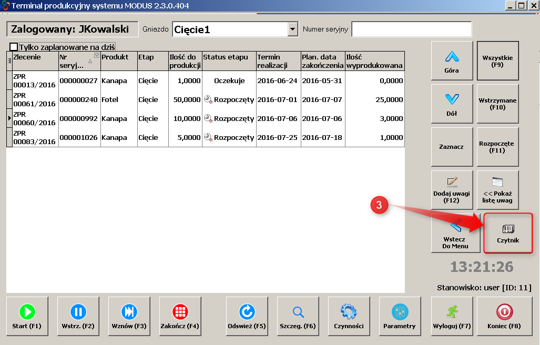Open the Czynności panel
This screenshot has height=345, width=540.
pyautogui.click(x=348, y=316)
